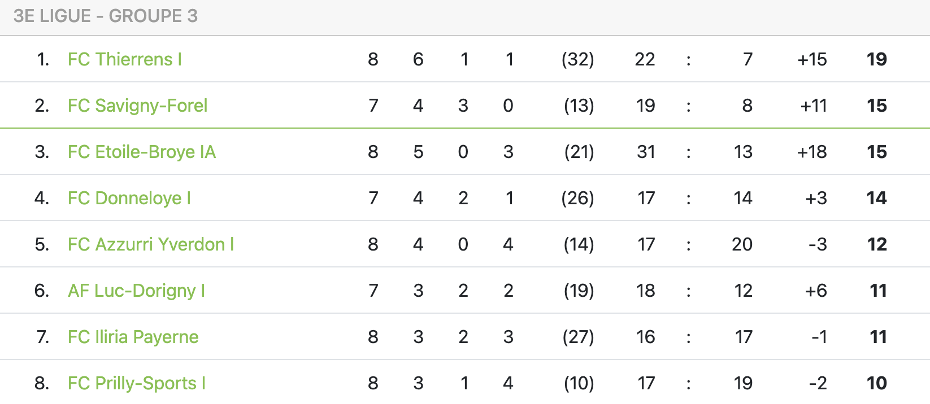Click the AF Luc-Dorigny I team link
Viewport: 930px width, 404px height.
pos(136,291)
